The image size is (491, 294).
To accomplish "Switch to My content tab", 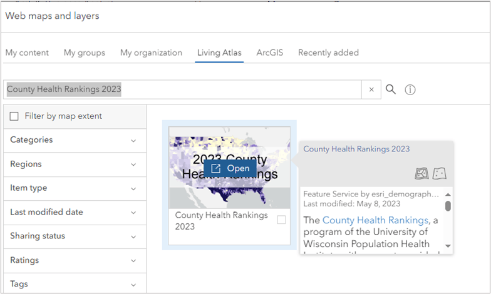I will click(x=27, y=53).
